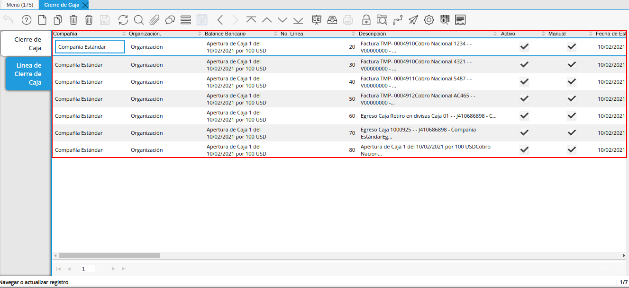Image resolution: width=629 pixels, height=288 pixels.
Task: Click the Lock record padlock icon
Action: (366, 20)
